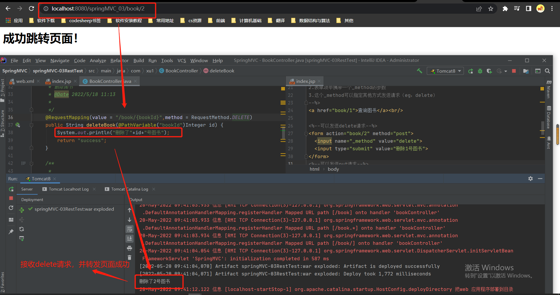Bookmark this page with the star icon
Screen dimensions: 560x295
coord(491,9)
